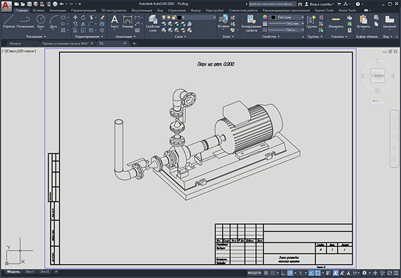The width and height of the screenshot is (401, 278).
Task: Toggle layer on/off lightbulb icon
Action: [x=164, y=17]
